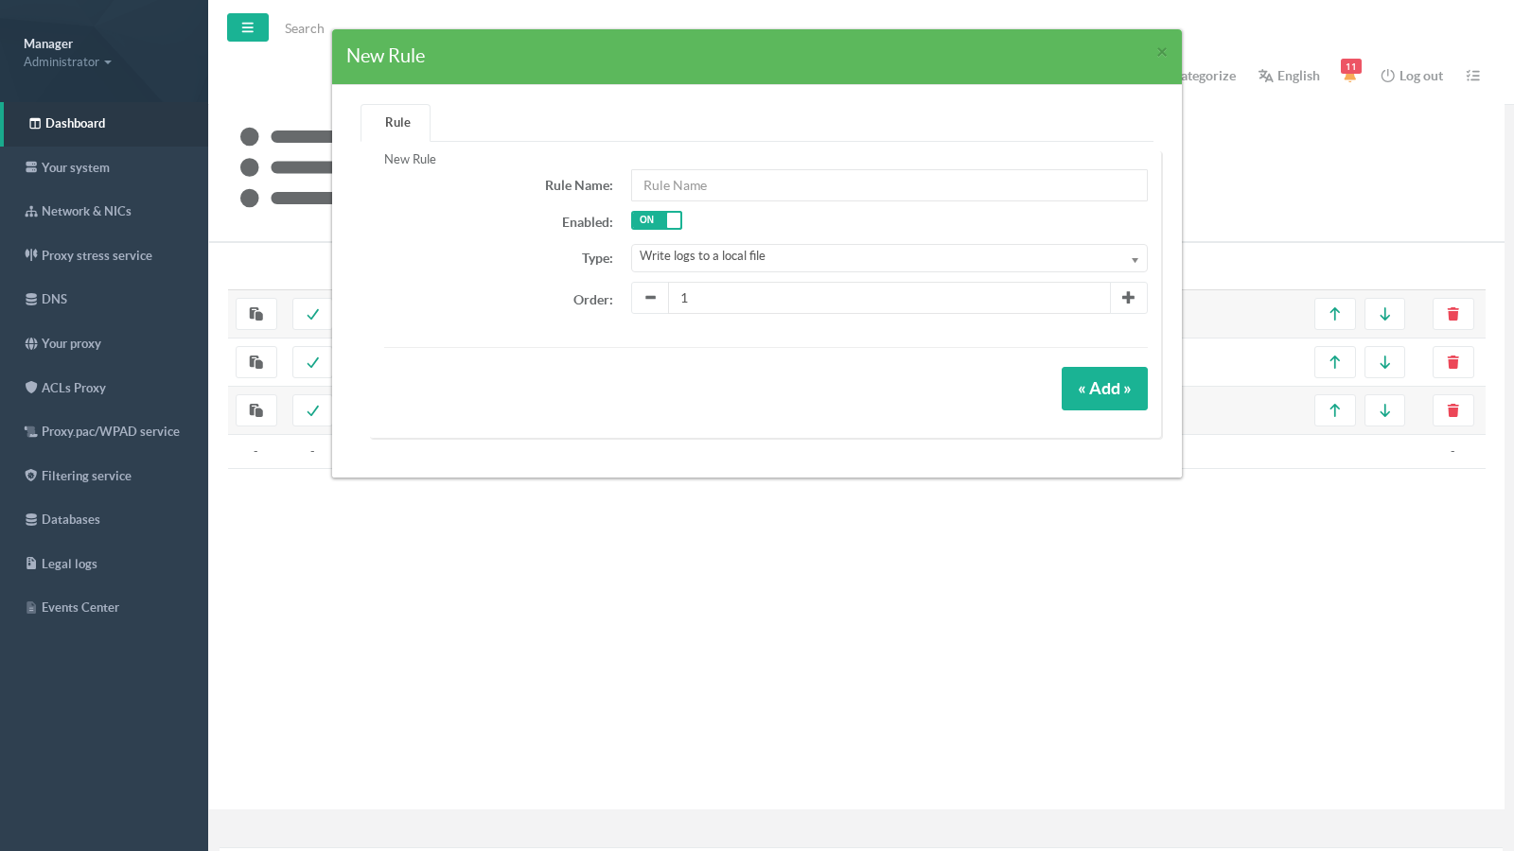Move first rule down with arrow
The height and width of the screenshot is (851, 1514).
(1385, 314)
